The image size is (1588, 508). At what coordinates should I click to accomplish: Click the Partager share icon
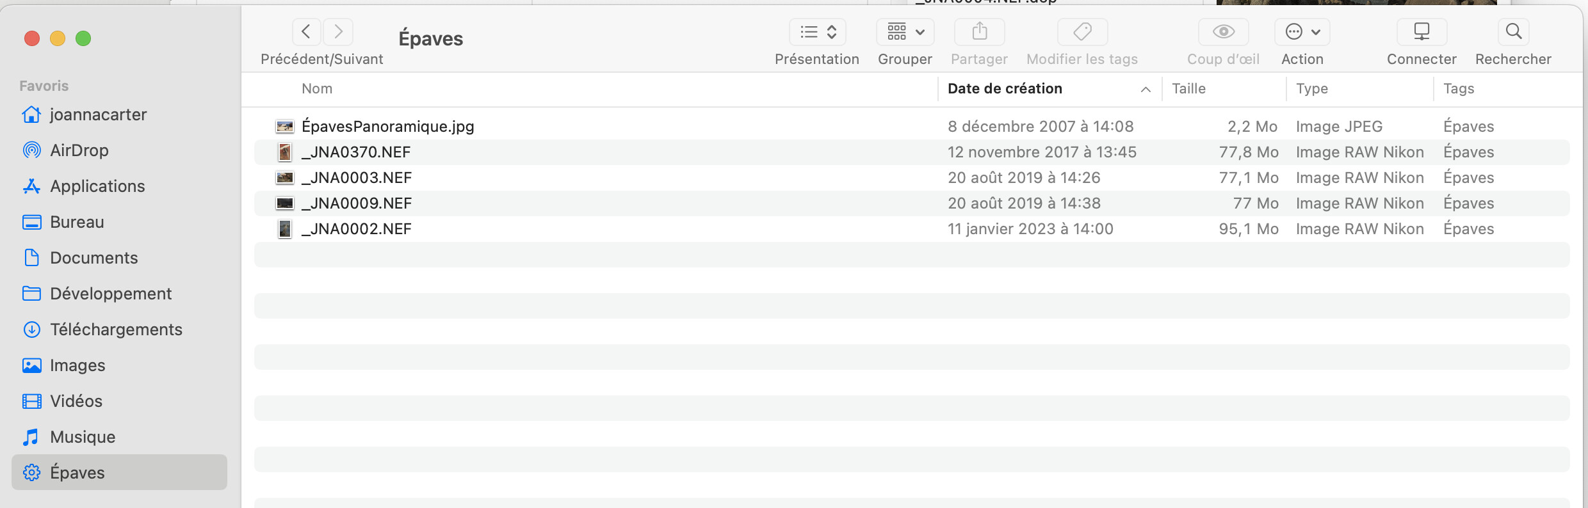pyautogui.click(x=979, y=32)
